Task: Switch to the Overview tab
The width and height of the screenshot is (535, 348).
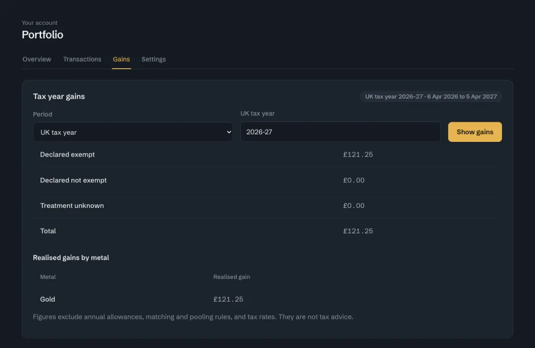Action: [37, 59]
